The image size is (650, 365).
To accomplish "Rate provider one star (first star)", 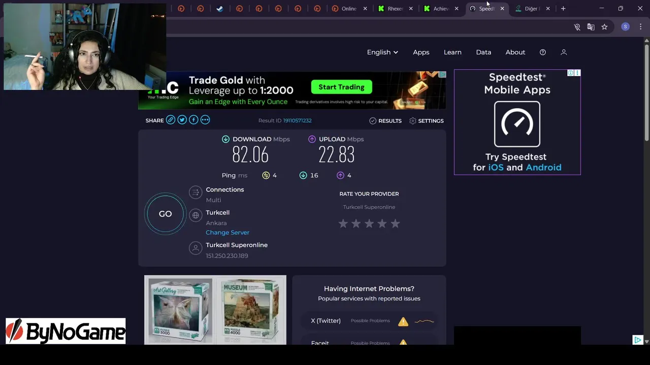I will click(x=343, y=224).
